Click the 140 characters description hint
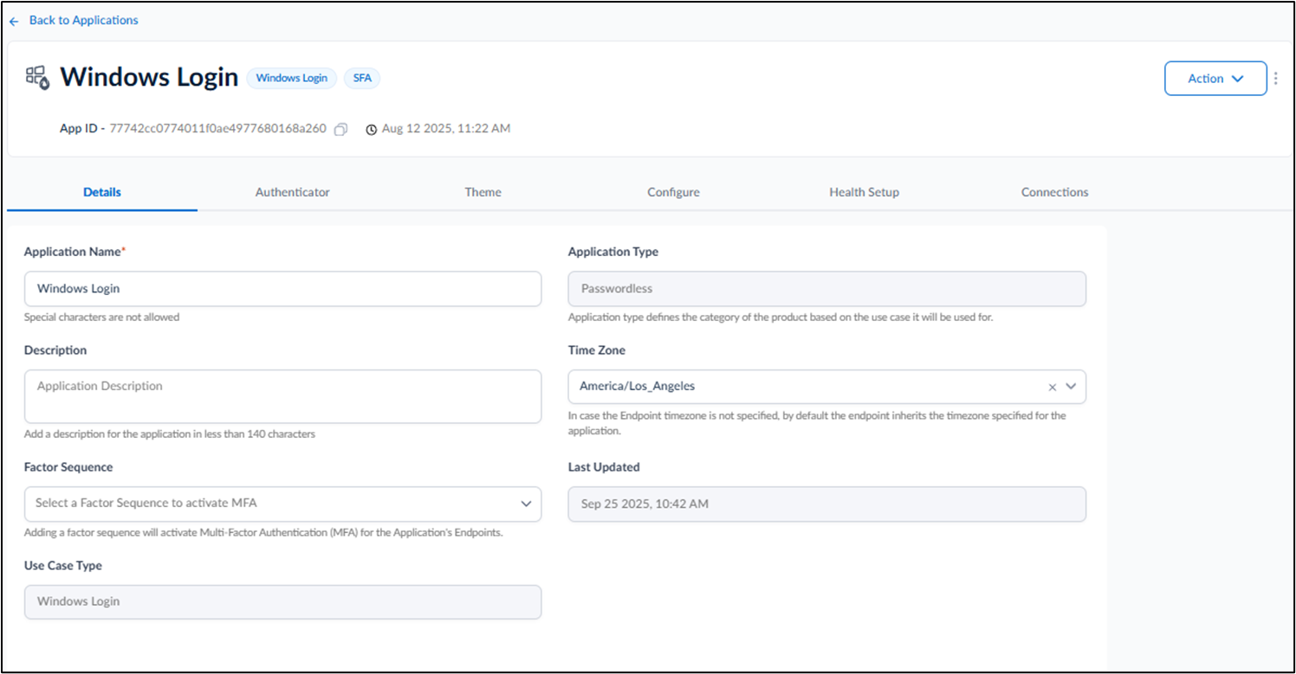 170,434
